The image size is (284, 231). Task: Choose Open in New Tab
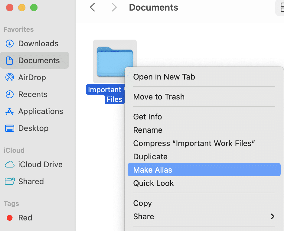pos(164,77)
